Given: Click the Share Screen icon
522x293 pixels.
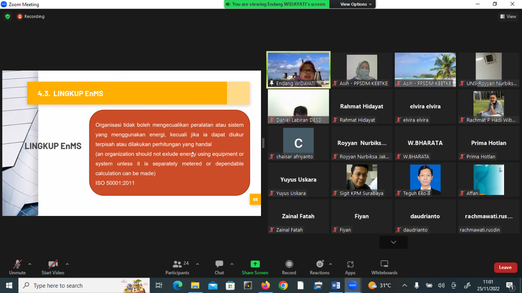Looking at the screenshot, I should click(x=255, y=264).
